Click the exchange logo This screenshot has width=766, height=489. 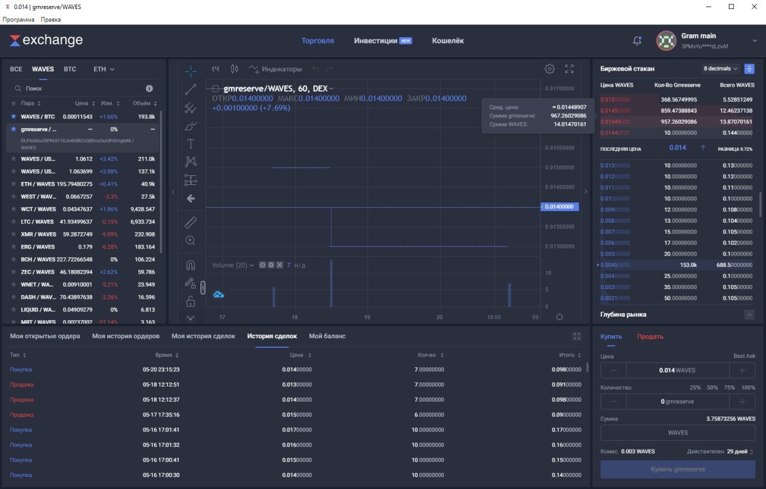pos(46,41)
